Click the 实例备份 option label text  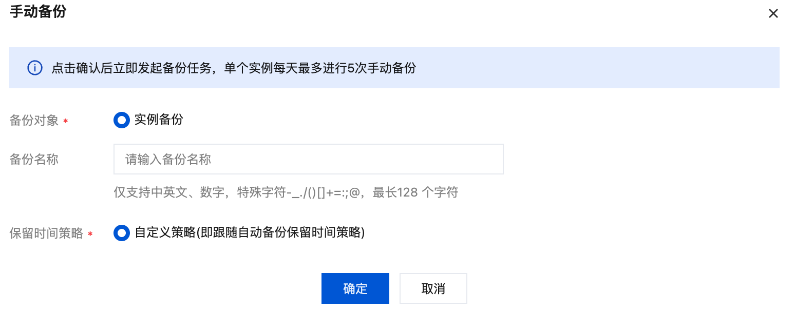pos(159,120)
